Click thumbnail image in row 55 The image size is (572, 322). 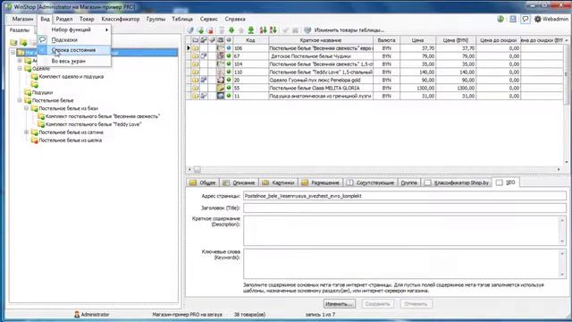221,88
